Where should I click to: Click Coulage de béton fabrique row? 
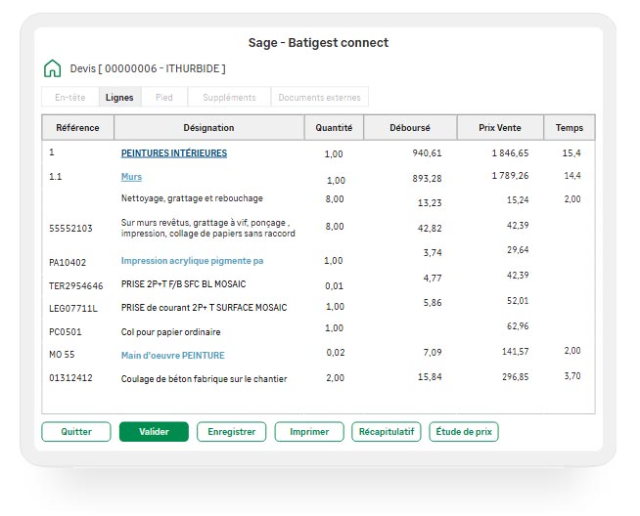[205, 379]
